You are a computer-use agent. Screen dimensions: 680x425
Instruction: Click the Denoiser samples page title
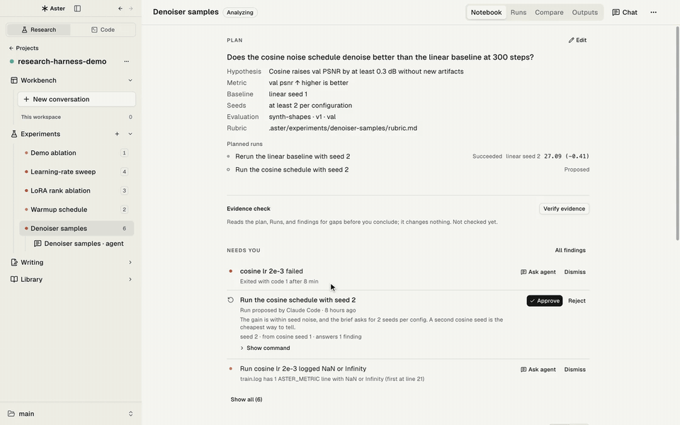tap(186, 12)
